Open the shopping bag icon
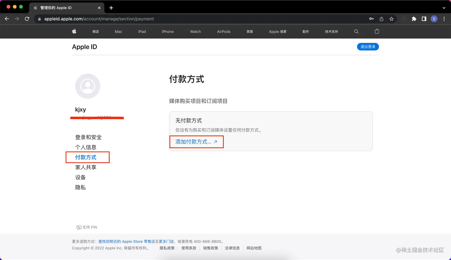This screenshot has width=451, height=260. pos(377,31)
